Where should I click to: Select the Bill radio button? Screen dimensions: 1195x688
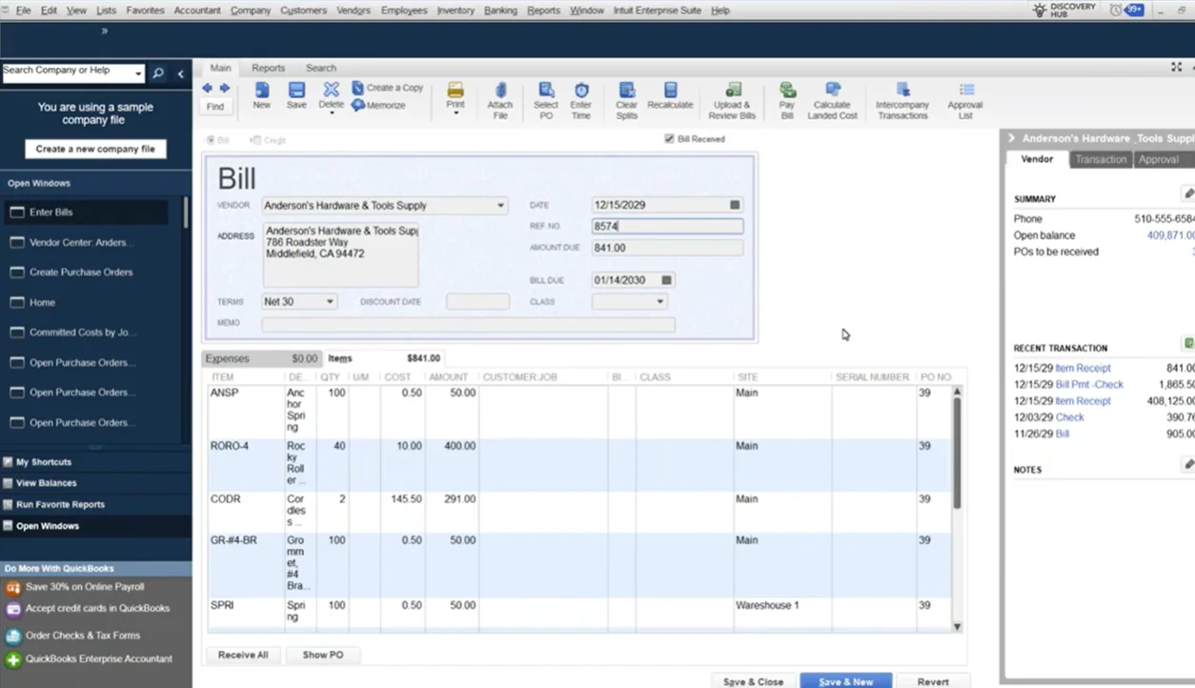[x=211, y=140]
